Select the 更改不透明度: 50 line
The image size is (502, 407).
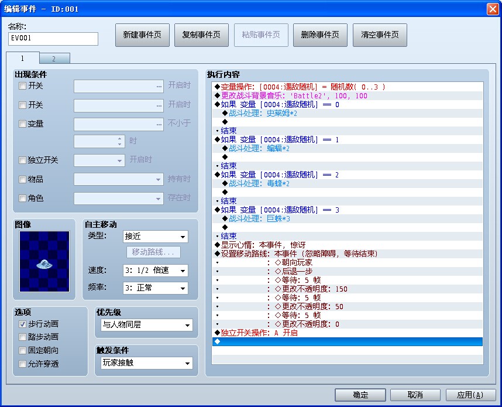click(x=348, y=307)
